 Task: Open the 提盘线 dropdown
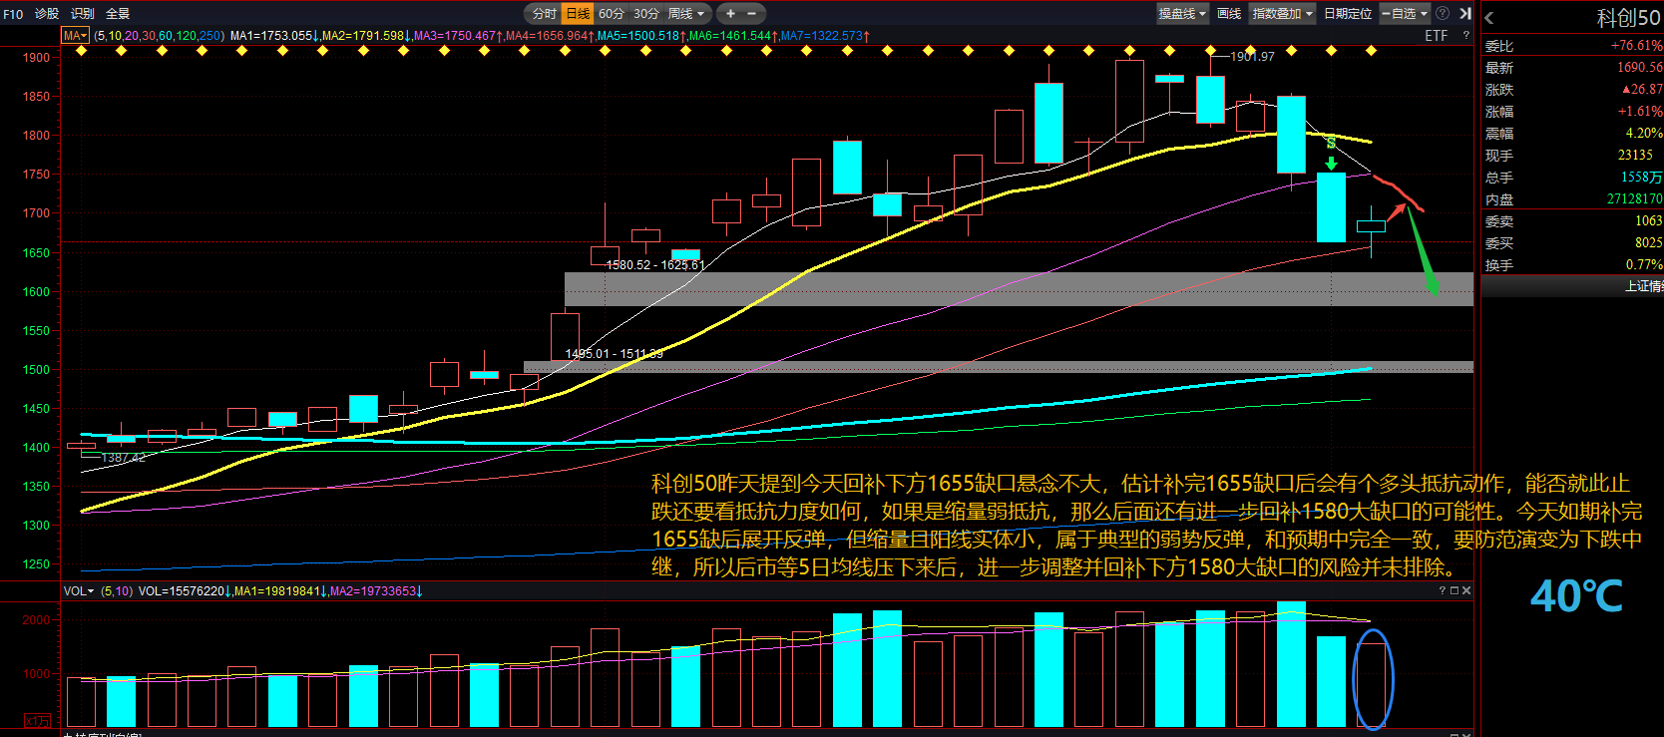pos(1182,14)
